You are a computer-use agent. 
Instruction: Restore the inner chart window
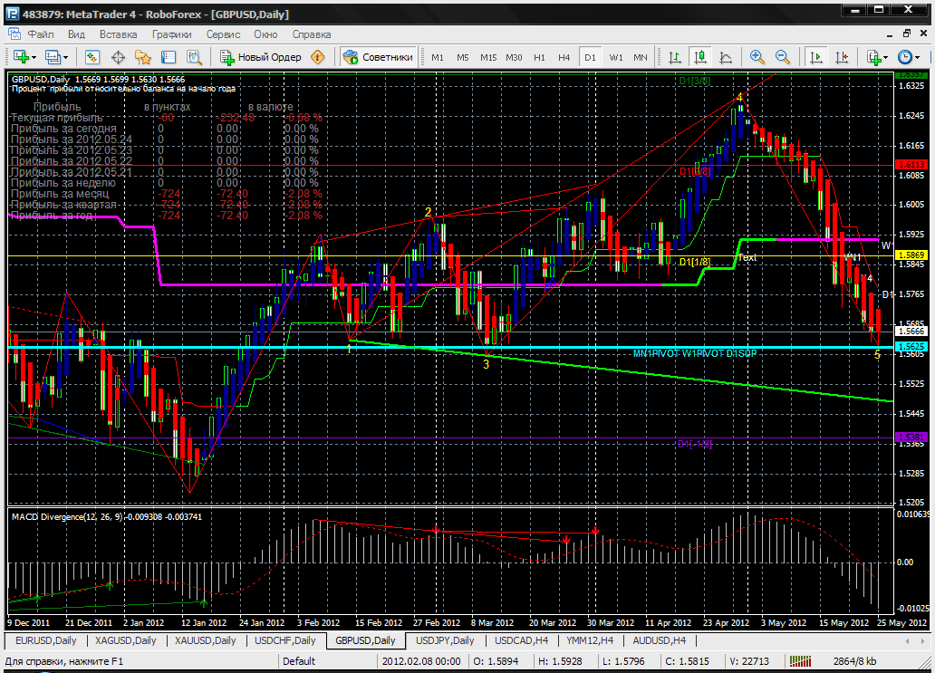tap(906, 34)
